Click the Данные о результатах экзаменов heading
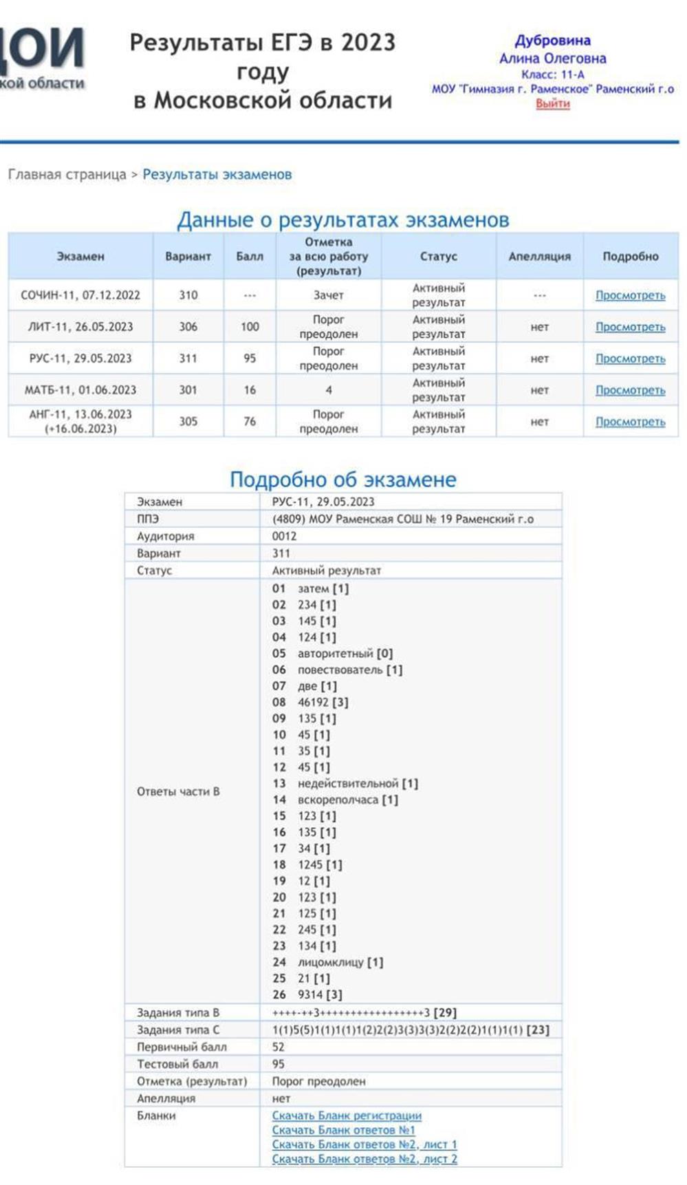The width and height of the screenshot is (687, 1185). (x=343, y=220)
